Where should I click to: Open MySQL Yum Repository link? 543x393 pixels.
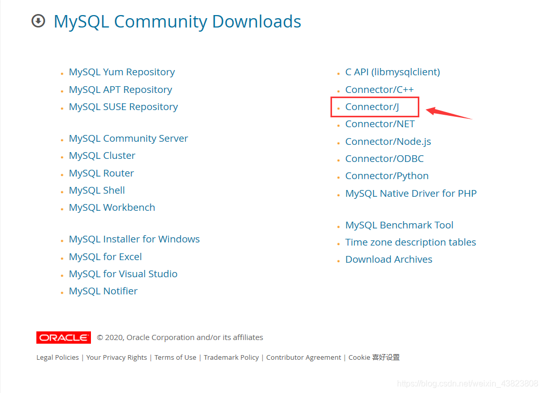pos(122,72)
